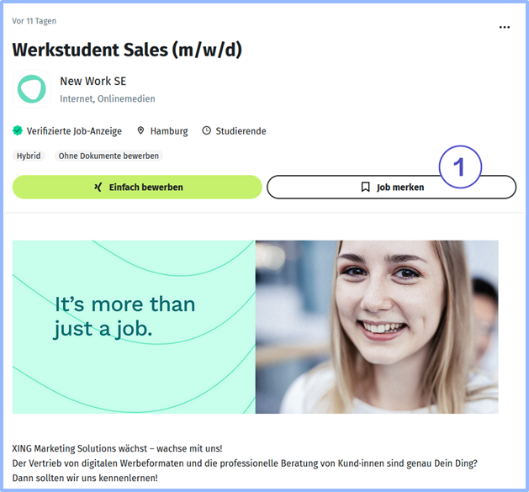529x492 pixels.
Task: Click the job title Werkstudent Sales (m/w/d)
Action: point(127,50)
